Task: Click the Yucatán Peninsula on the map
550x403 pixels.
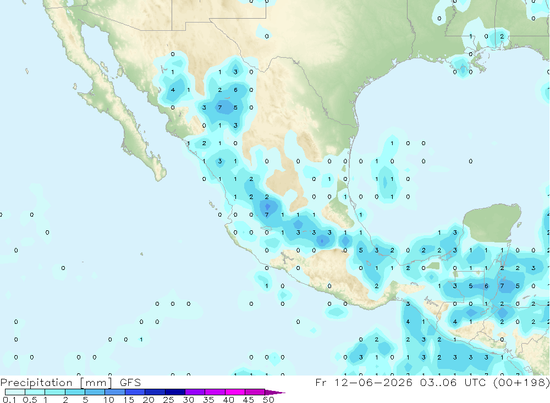Action: 493,224
